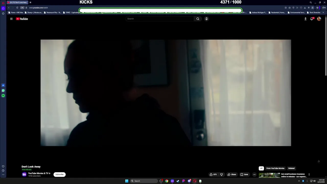Screen dimensions: 327x184
Task: Open the YouTube Movies & TV channel avatar
Action: pos(24,174)
